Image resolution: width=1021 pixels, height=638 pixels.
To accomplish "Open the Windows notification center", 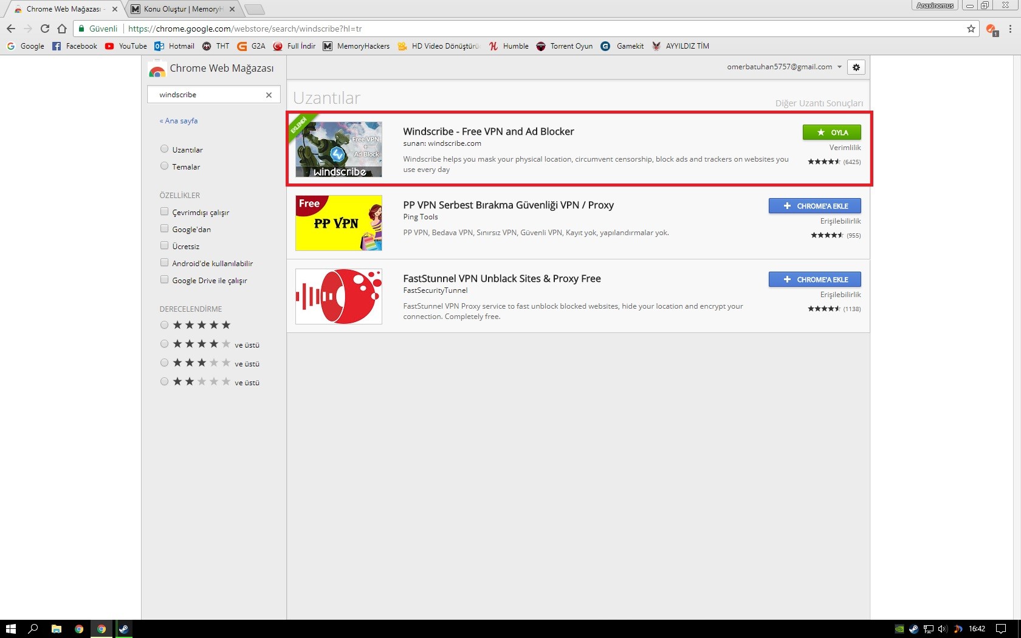I will click(x=1001, y=629).
